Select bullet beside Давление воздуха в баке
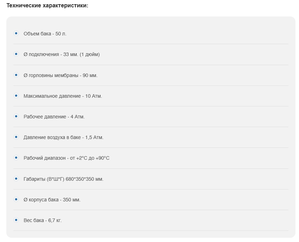The image size is (299, 242). (16, 137)
